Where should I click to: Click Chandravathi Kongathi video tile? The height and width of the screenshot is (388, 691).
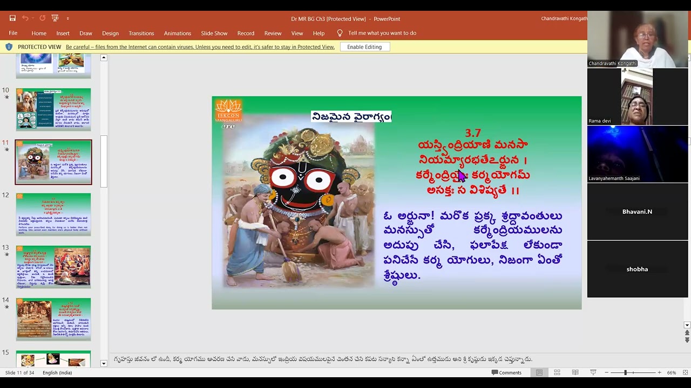638,39
